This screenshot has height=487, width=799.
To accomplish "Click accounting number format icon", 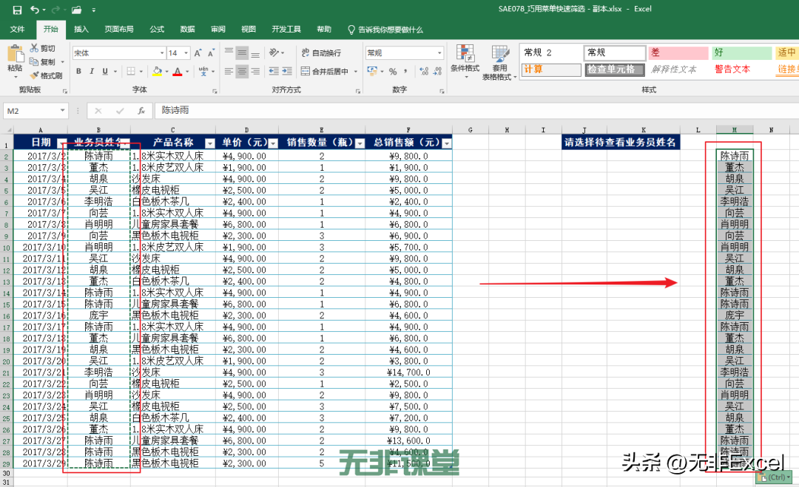I will click(x=372, y=71).
